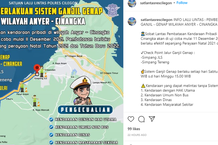
Task: Click the police logo emblem on the poster
Action: point(112,10)
